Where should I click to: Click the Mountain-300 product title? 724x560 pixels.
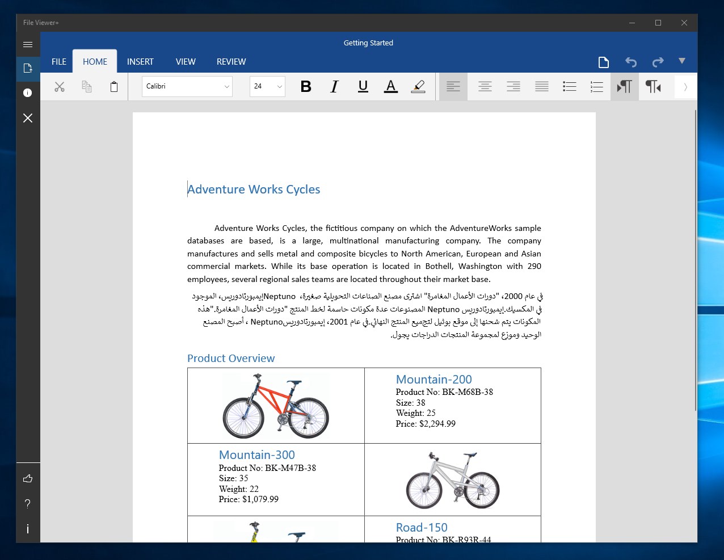pos(257,455)
